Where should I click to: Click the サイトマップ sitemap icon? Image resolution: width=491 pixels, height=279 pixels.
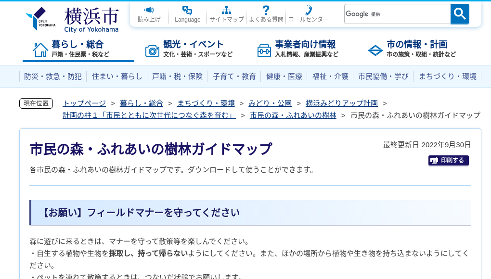[226, 10]
